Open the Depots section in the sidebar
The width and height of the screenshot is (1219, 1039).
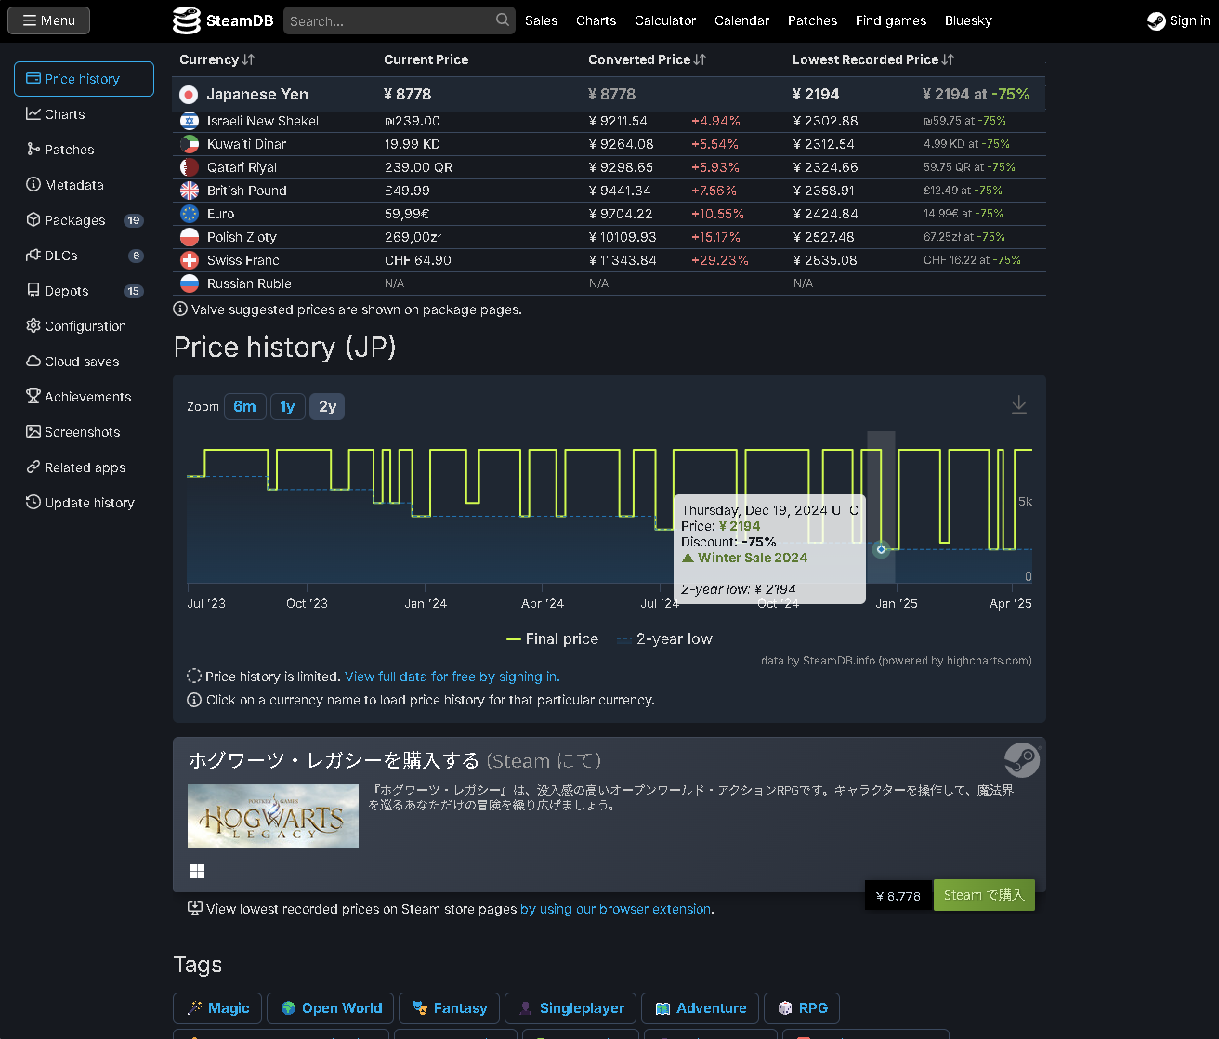(66, 290)
